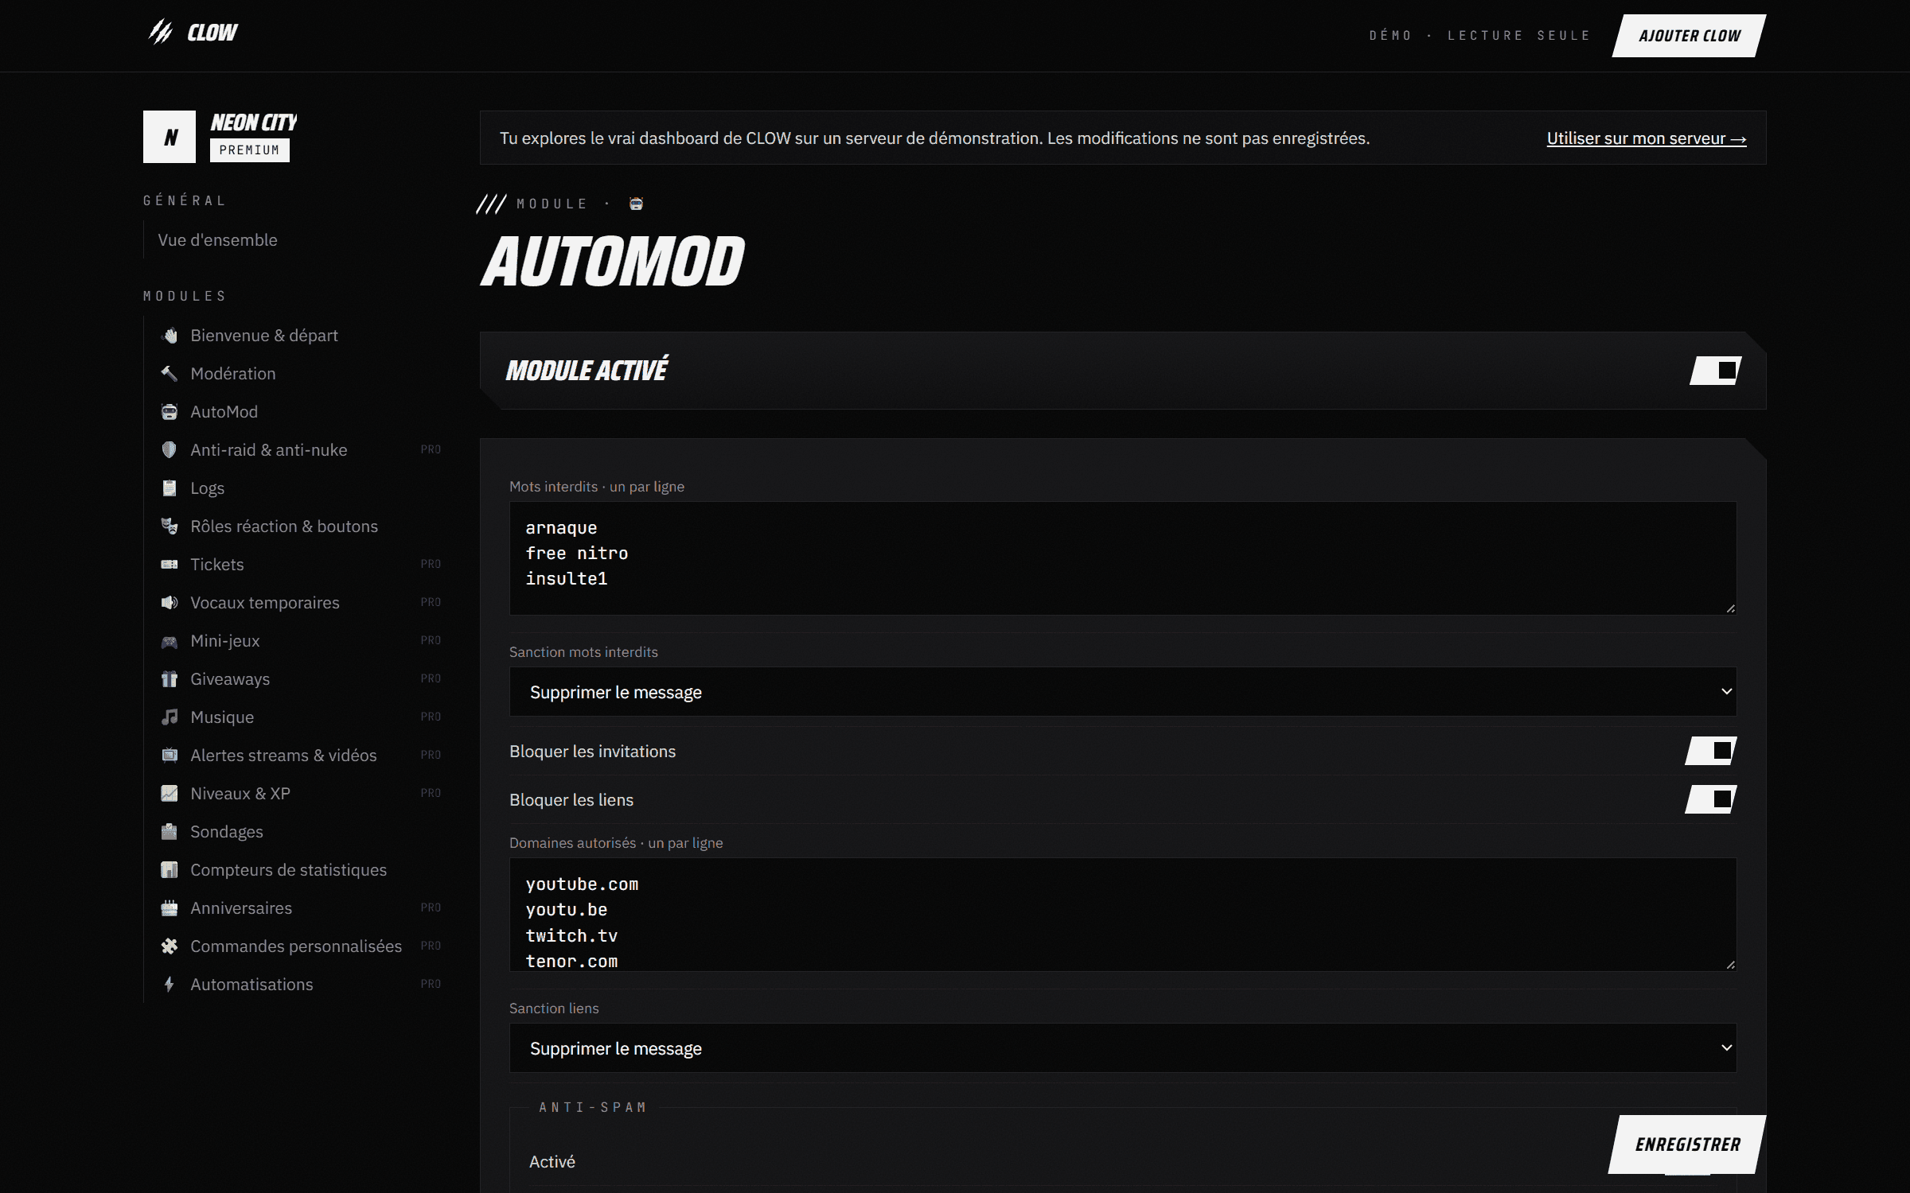
Task: Click the lightning icon beside Automatisations
Action: 170,985
